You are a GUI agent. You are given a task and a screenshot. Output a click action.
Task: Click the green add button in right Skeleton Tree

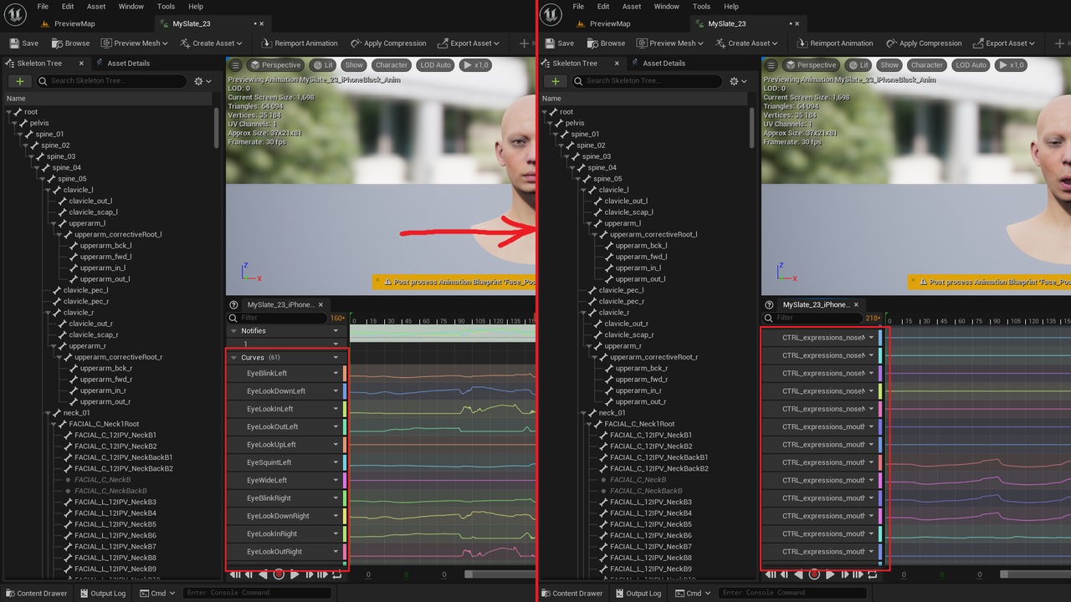click(555, 81)
